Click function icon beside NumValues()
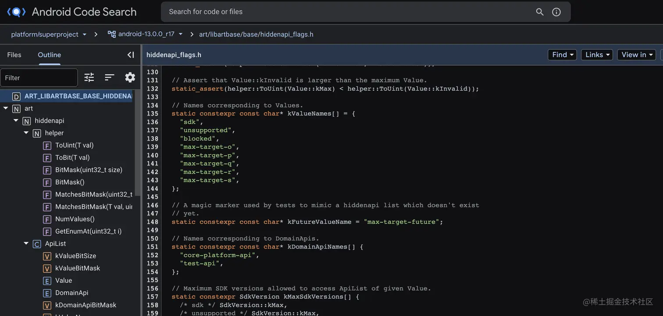 (47, 219)
